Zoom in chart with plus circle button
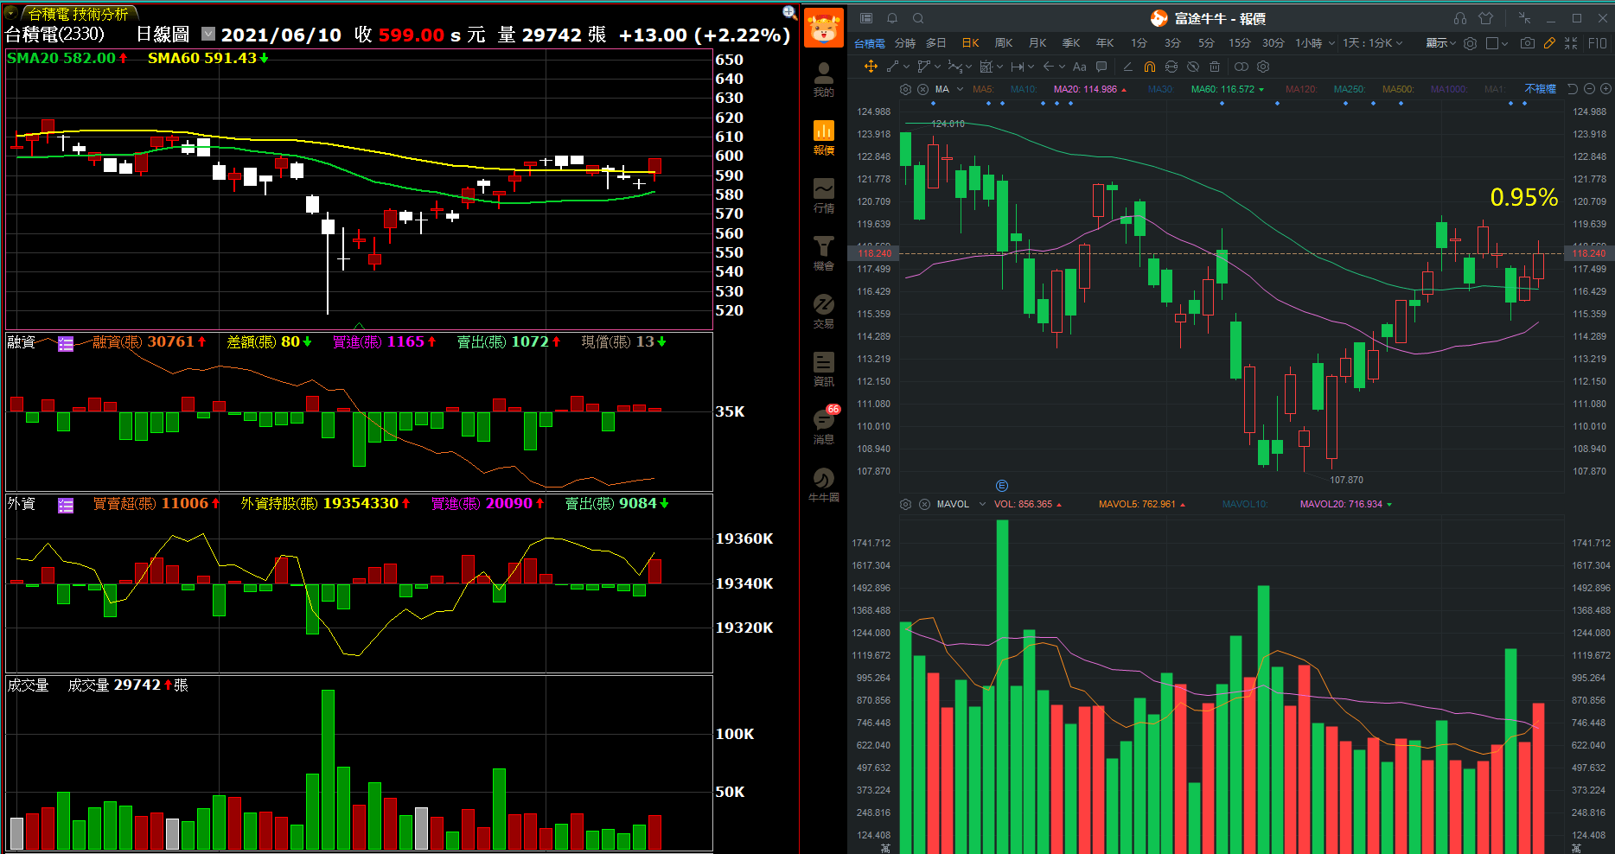Screen dimensions: 1615x854 1605,89
